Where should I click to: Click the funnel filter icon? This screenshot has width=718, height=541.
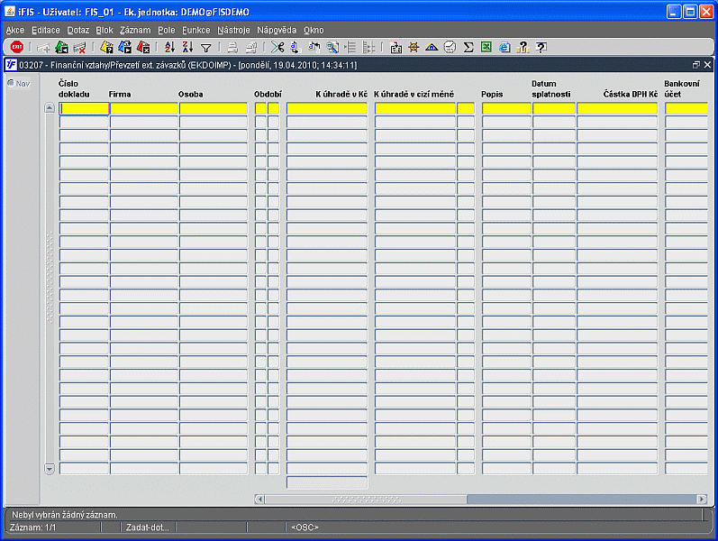click(x=206, y=48)
